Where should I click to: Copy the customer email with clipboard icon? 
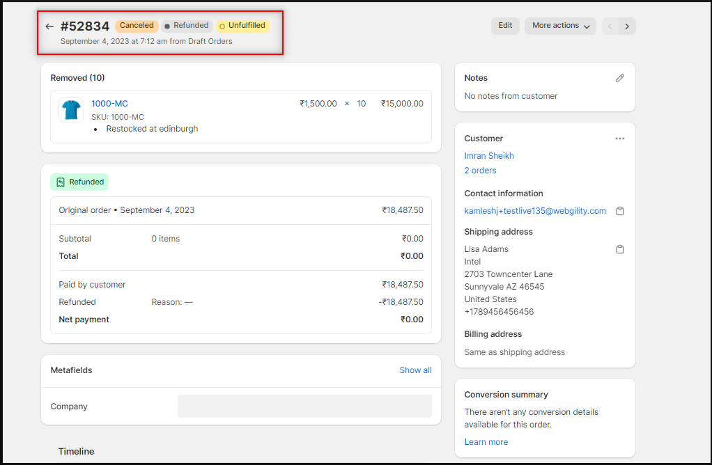(x=619, y=211)
